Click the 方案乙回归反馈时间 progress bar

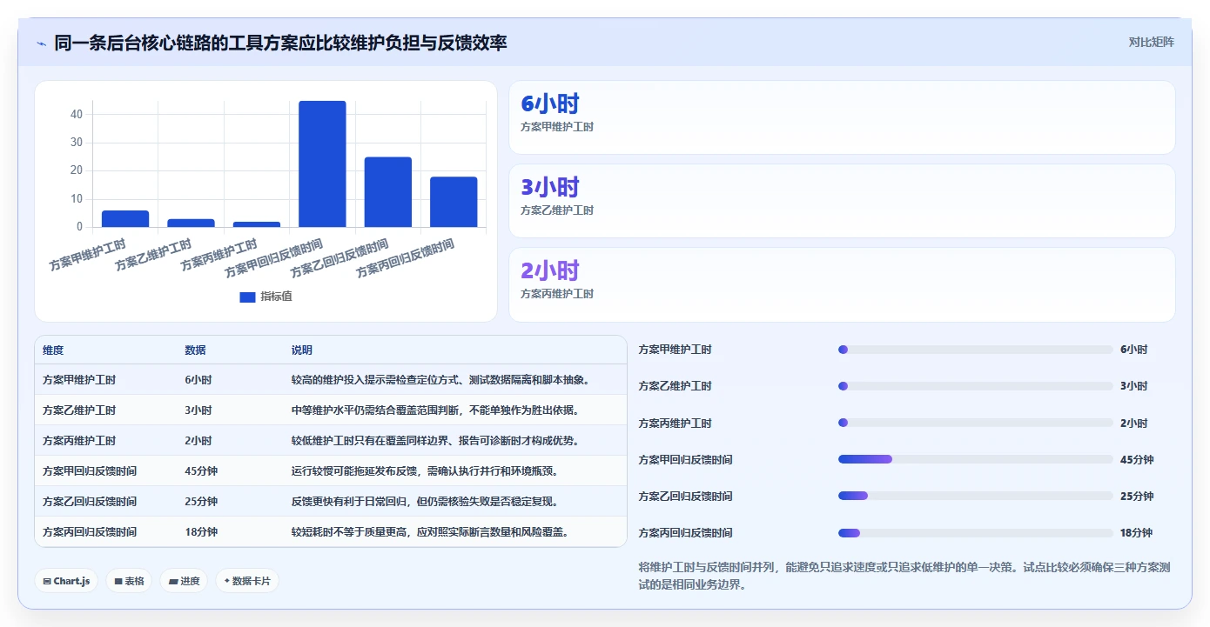tap(975, 496)
